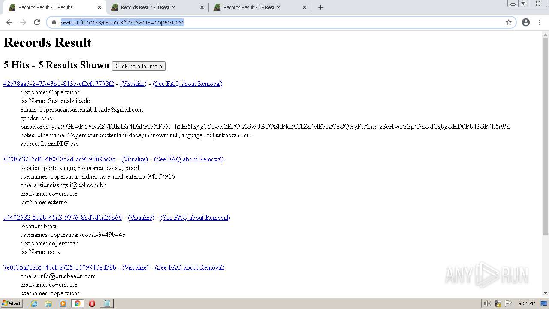Open FAQ about Removal for 879f8c32 record

click(189, 159)
